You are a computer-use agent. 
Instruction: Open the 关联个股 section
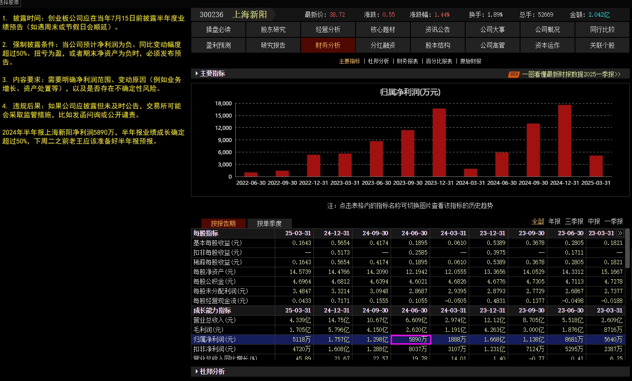pyautogui.click(x=602, y=45)
